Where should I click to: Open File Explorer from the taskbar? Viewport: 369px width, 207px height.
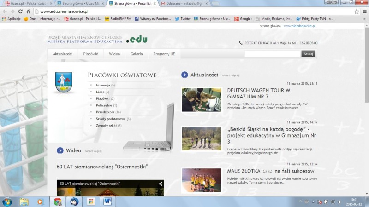click(24, 201)
